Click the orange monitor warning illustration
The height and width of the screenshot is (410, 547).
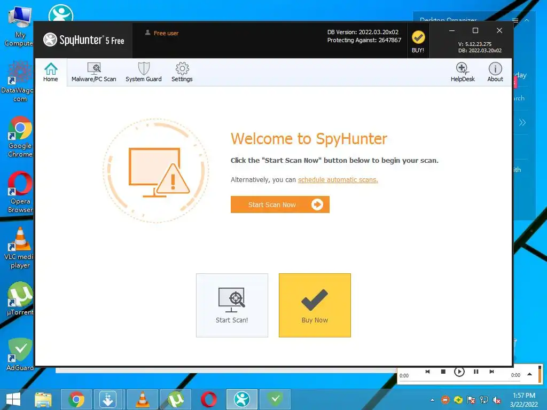157,171
